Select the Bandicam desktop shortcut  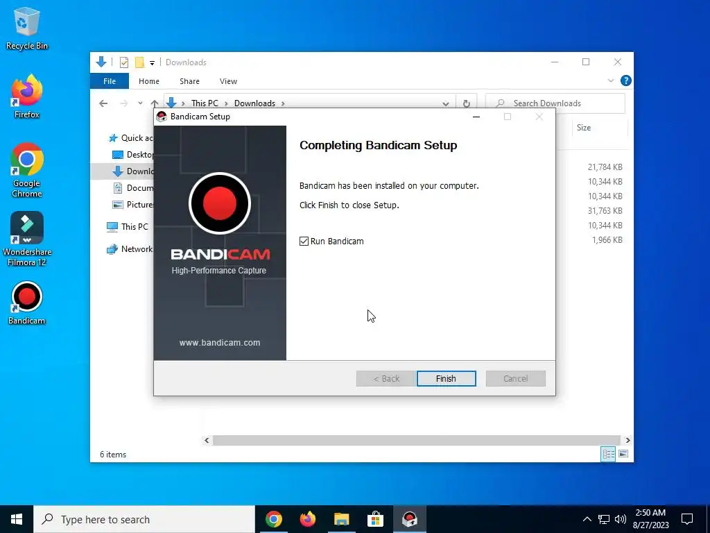[x=27, y=303]
